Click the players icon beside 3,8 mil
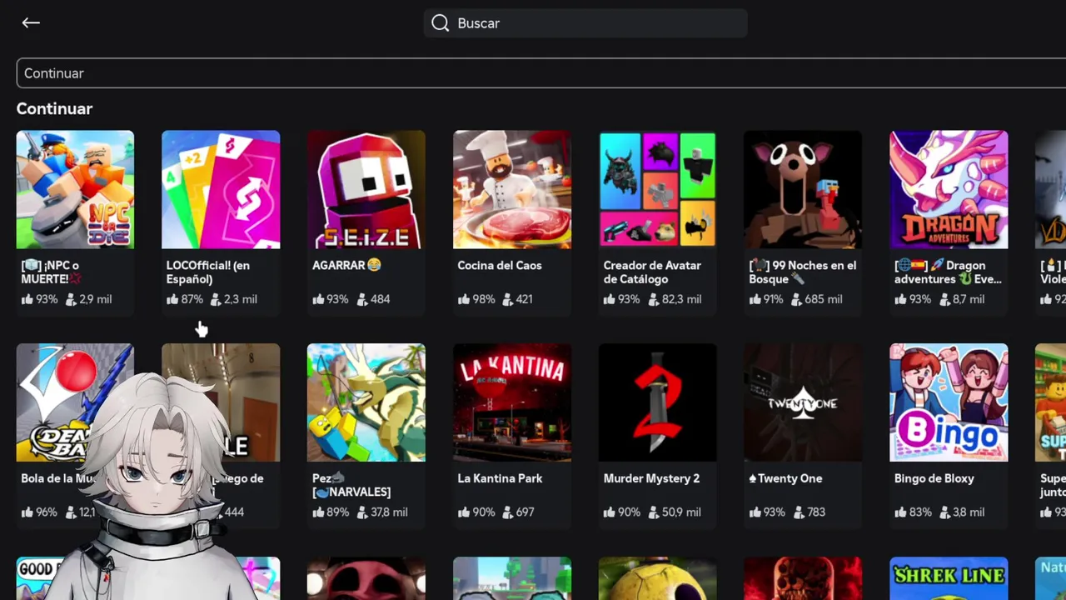 coord(944,512)
